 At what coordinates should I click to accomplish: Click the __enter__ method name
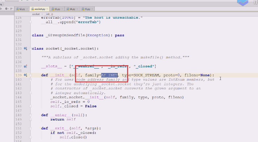click(x=61, y=115)
